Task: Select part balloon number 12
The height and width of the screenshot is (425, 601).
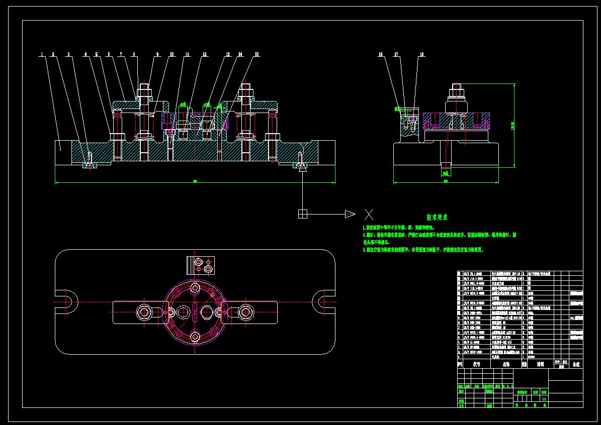Action: [x=205, y=54]
